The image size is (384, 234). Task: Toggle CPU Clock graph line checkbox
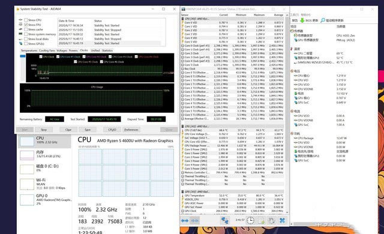[41, 56]
